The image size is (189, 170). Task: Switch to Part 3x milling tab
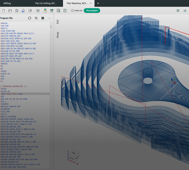tap(46, 3)
